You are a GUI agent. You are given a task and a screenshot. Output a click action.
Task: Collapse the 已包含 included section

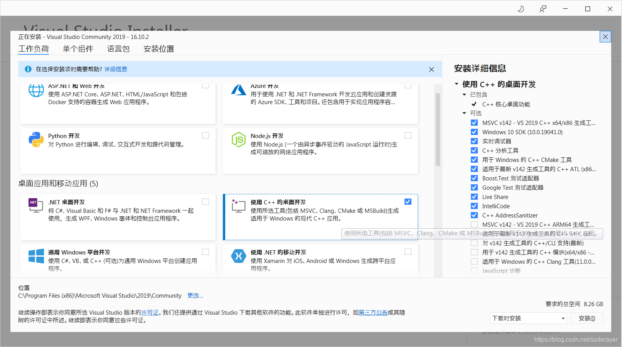[x=464, y=94]
